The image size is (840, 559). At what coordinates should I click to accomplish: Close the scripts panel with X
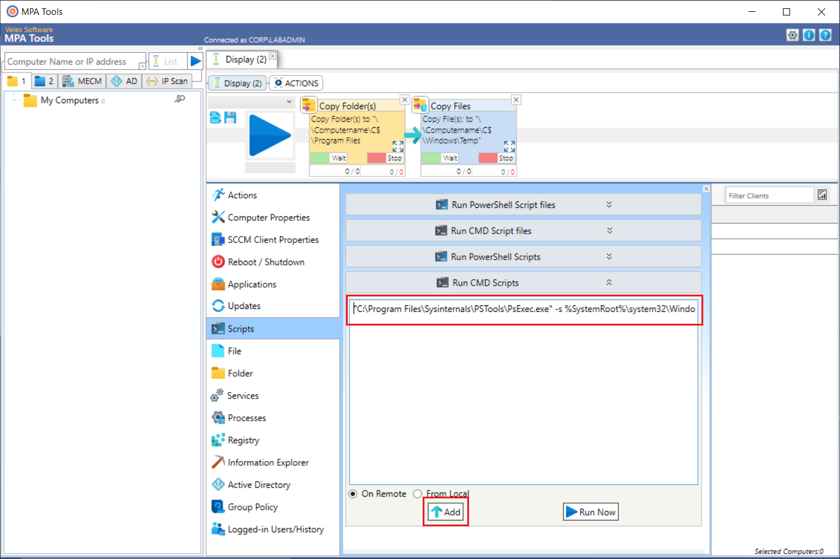pyautogui.click(x=706, y=188)
